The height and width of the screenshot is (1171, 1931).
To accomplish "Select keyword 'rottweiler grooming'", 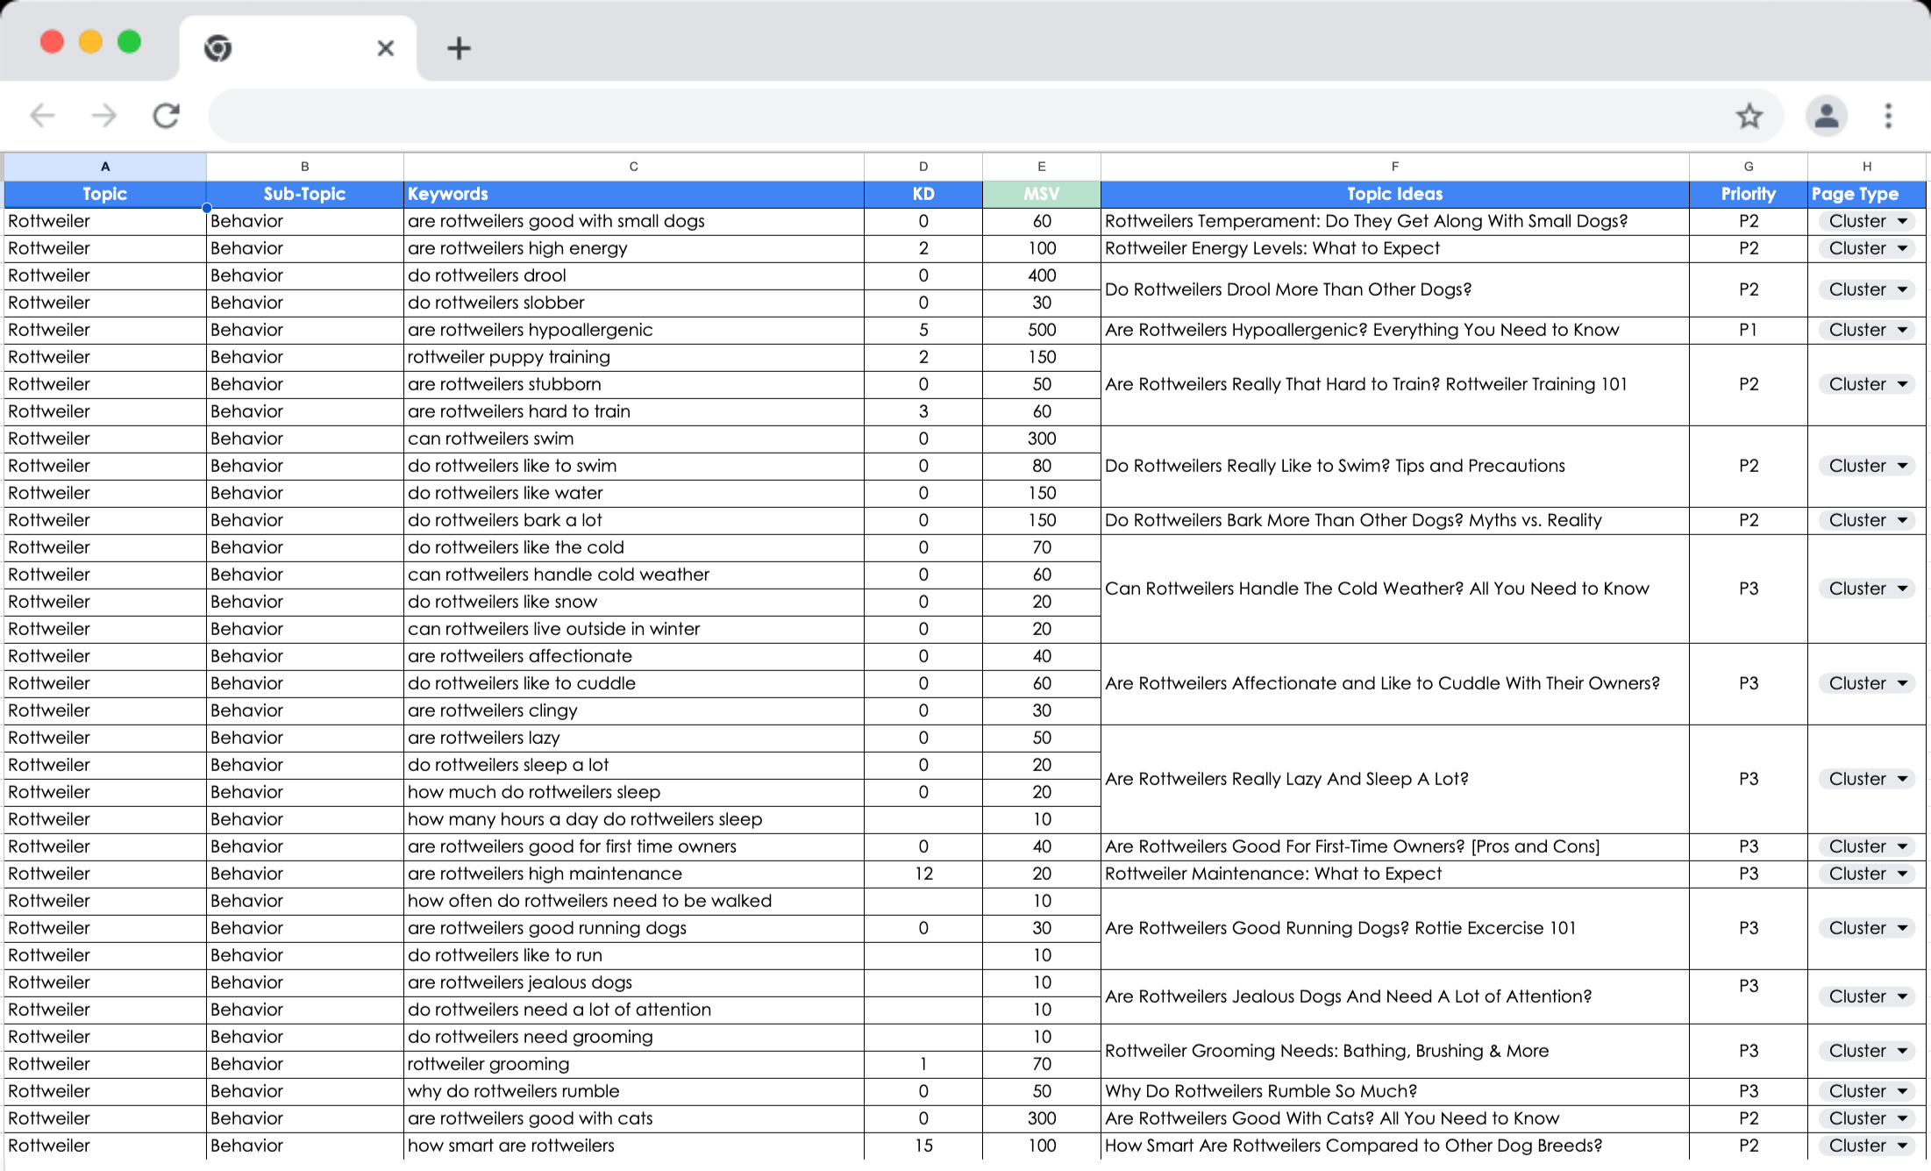I will click(634, 1065).
